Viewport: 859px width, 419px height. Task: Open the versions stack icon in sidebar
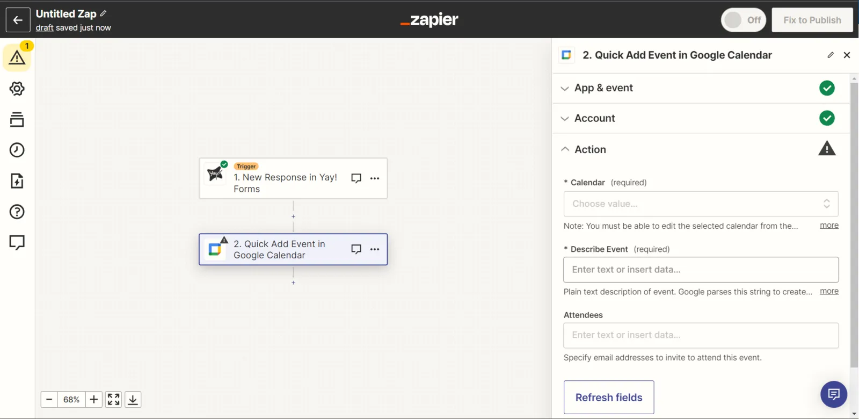[17, 119]
